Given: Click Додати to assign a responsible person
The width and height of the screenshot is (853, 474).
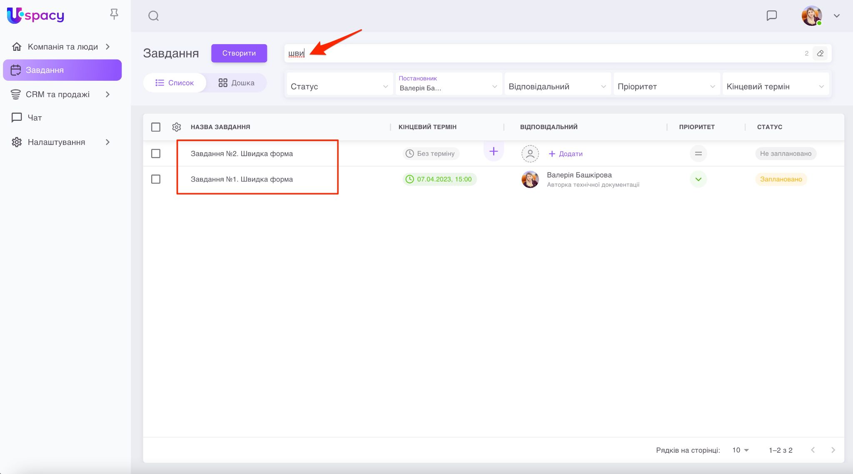Looking at the screenshot, I should [x=566, y=154].
